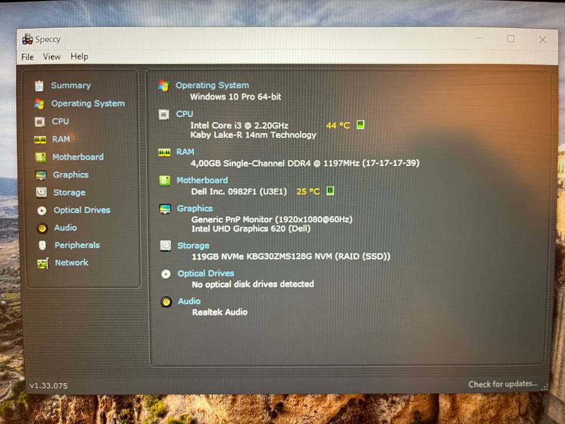
Task: Click the Audio speaker icon in summary pane
Action: click(x=166, y=302)
